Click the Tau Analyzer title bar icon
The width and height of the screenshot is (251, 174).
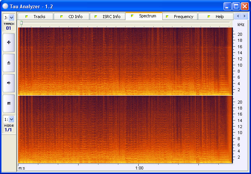pyautogui.click(x=5, y=6)
